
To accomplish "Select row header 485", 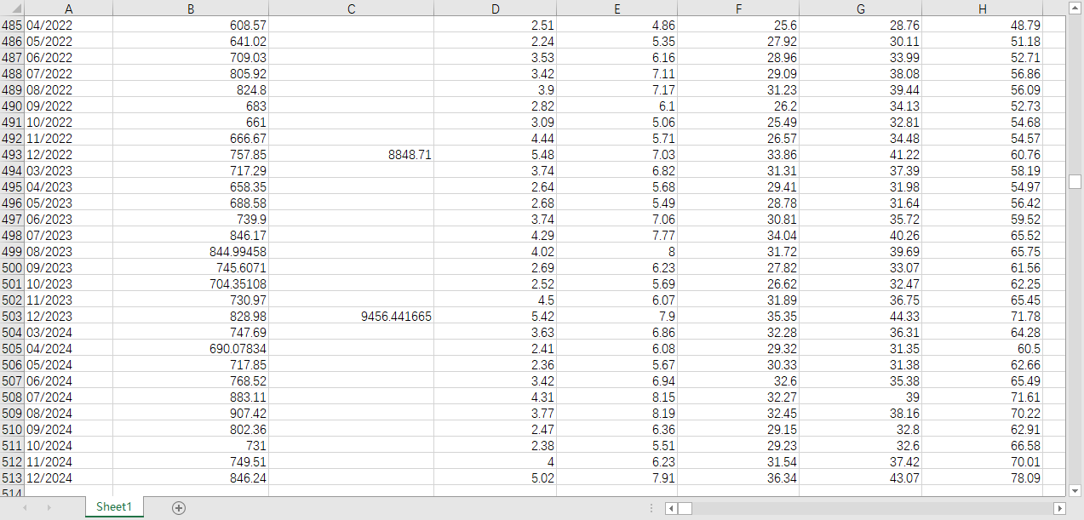I will point(13,26).
